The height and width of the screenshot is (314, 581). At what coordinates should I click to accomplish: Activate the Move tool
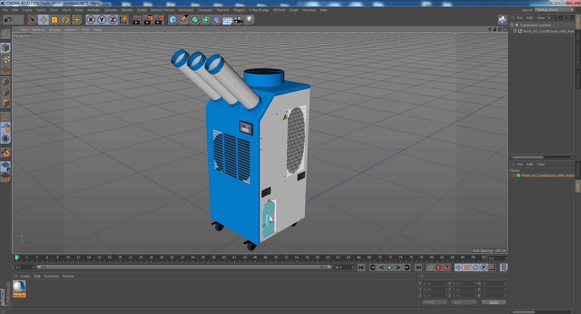43,20
